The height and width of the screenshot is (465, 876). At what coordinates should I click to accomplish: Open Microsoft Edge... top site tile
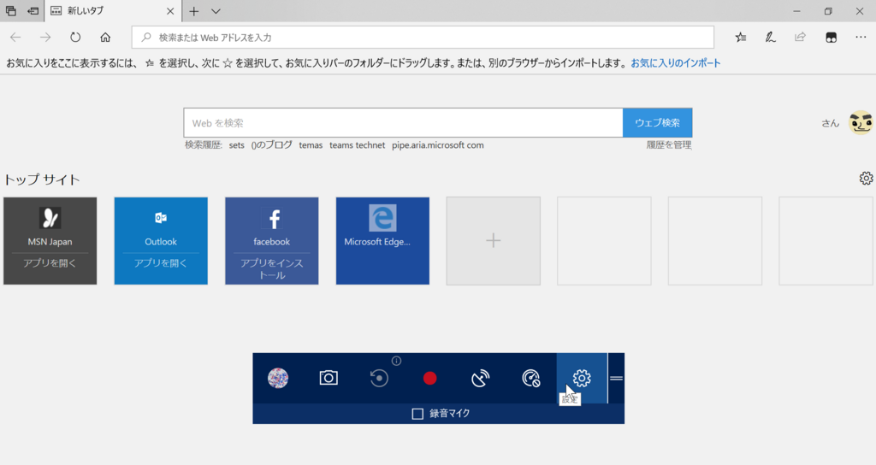382,240
